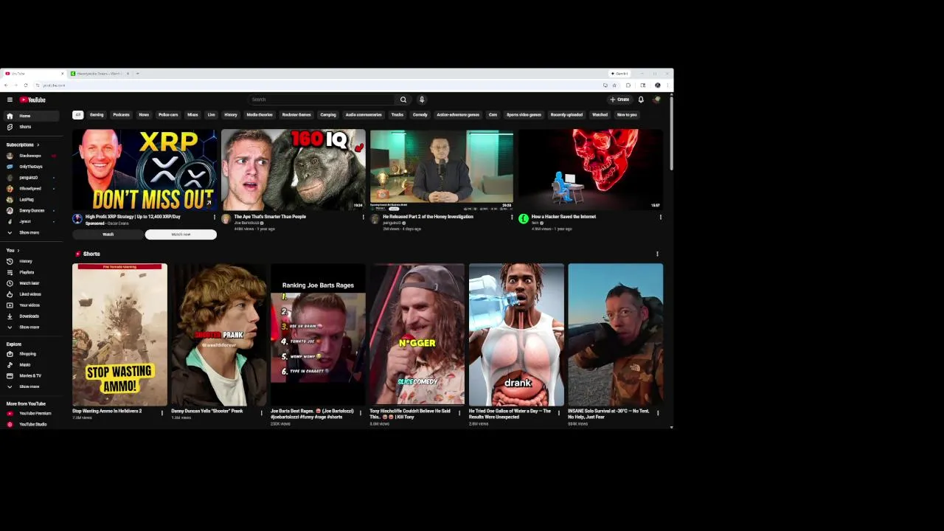Image resolution: width=944 pixels, height=531 pixels.
Task: Open options for Danny Duncan Shooter Prank short
Action: [261, 413]
